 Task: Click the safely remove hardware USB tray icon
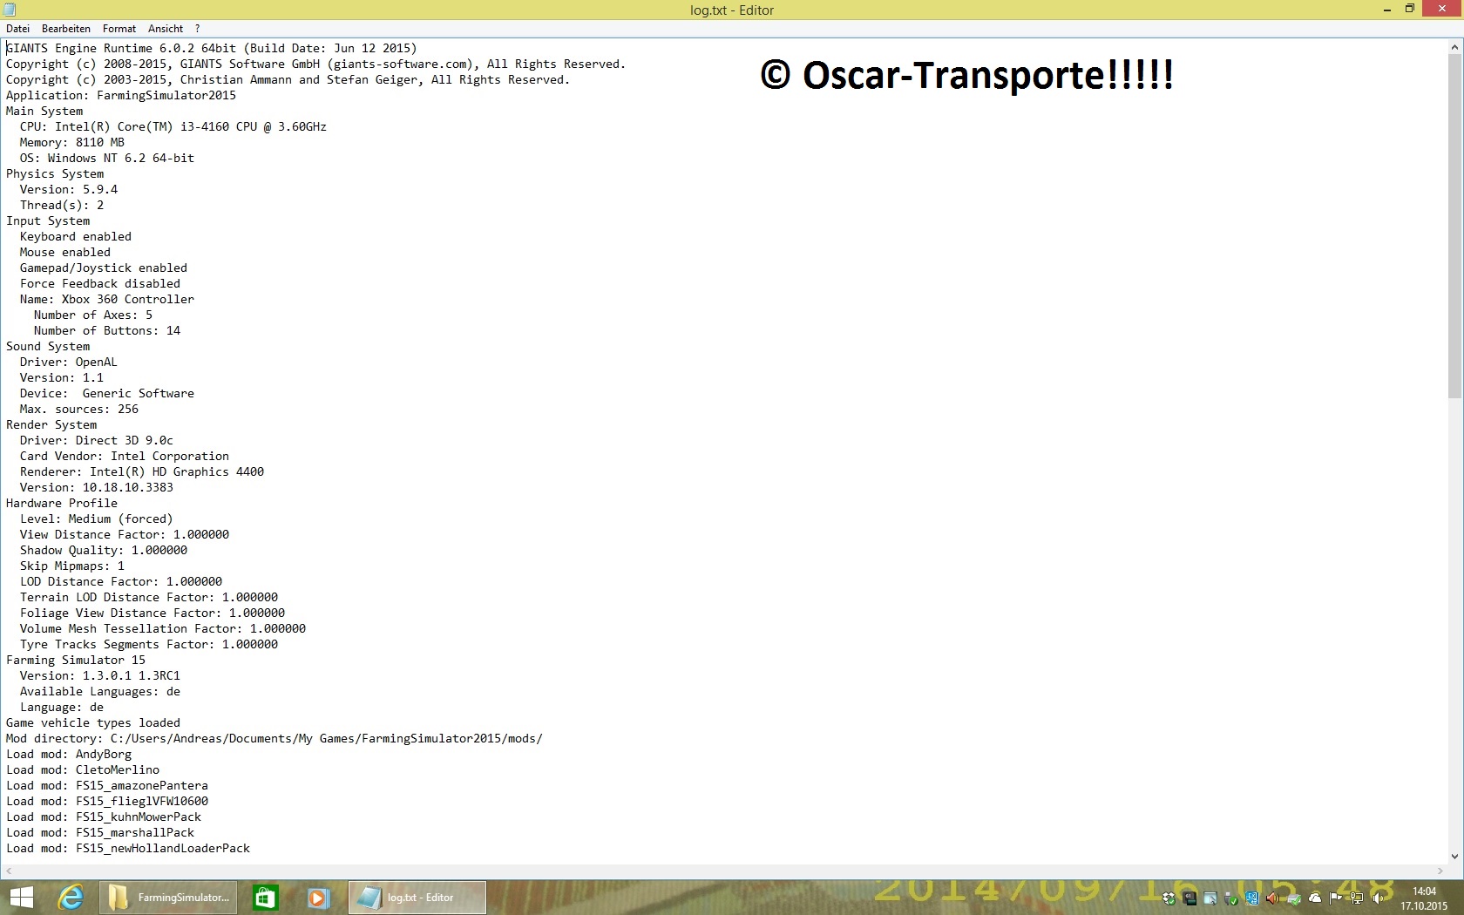(x=1231, y=898)
